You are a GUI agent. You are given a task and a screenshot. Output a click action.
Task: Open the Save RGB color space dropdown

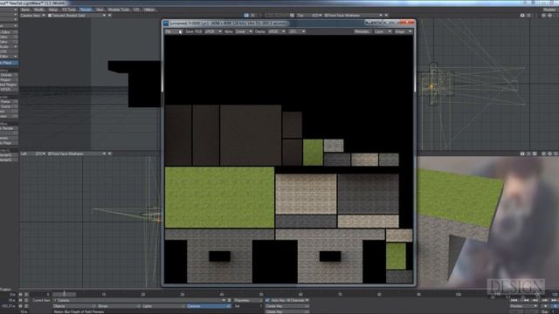(x=213, y=31)
